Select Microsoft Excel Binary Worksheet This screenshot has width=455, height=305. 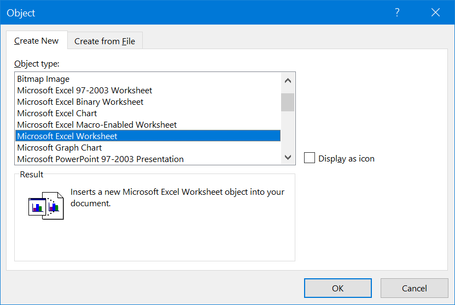click(x=80, y=102)
